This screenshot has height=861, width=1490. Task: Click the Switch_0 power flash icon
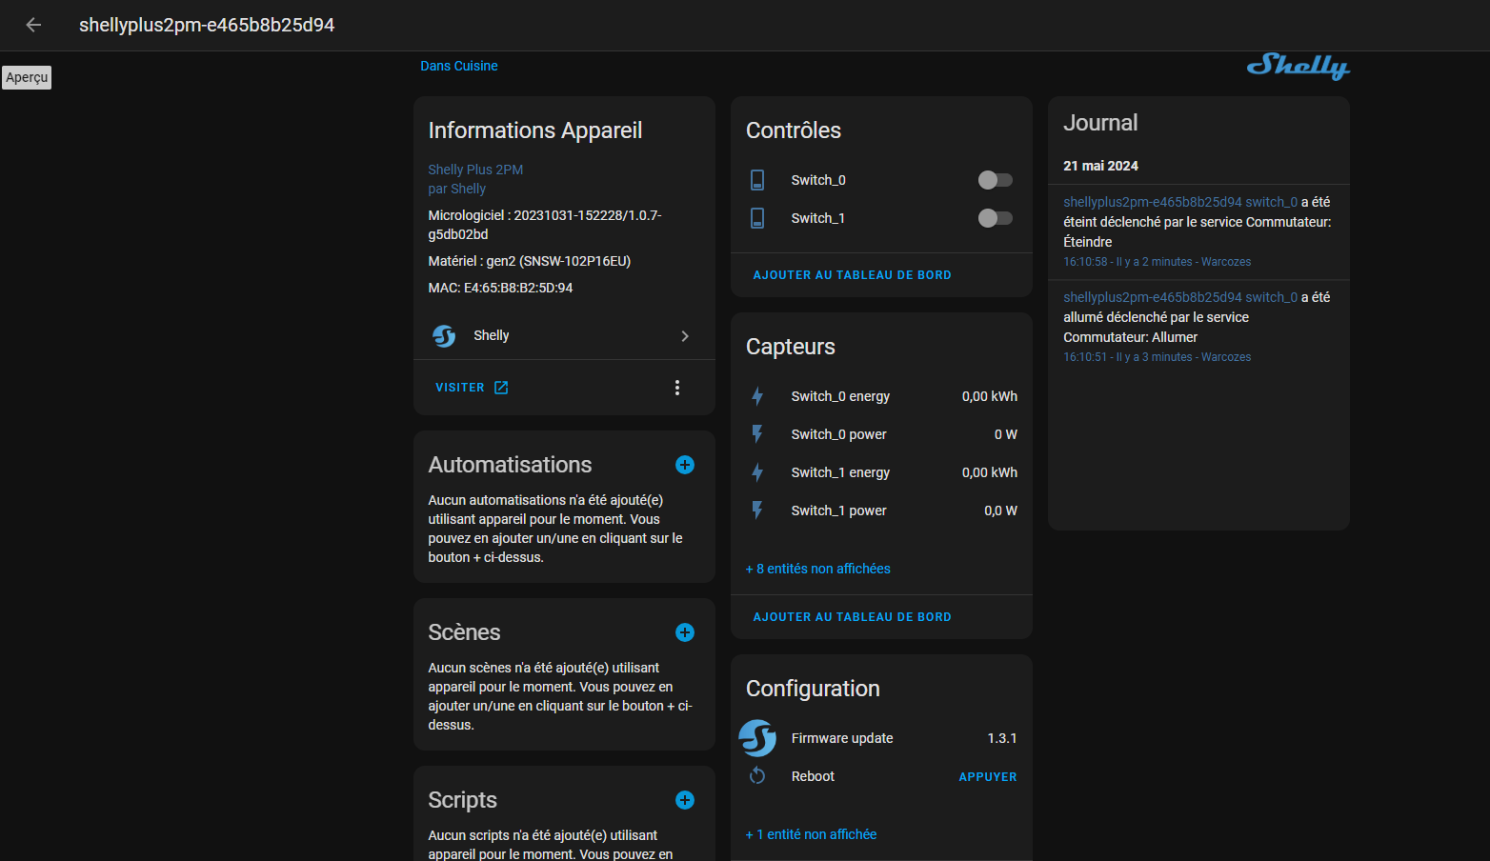[x=757, y=434]
